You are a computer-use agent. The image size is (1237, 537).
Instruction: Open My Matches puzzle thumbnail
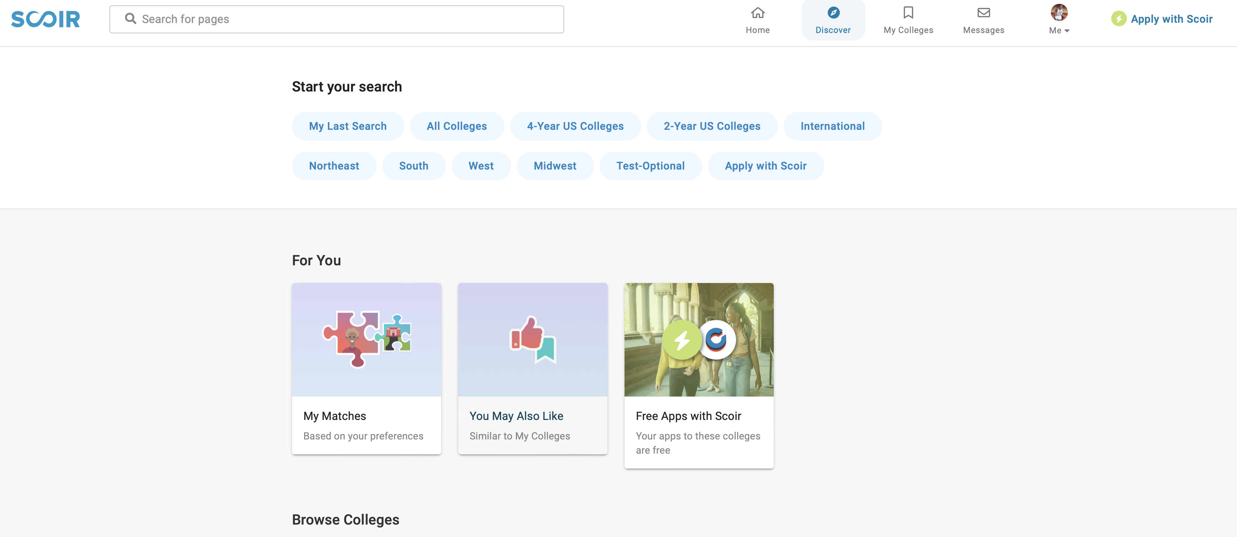coord(366,339)
